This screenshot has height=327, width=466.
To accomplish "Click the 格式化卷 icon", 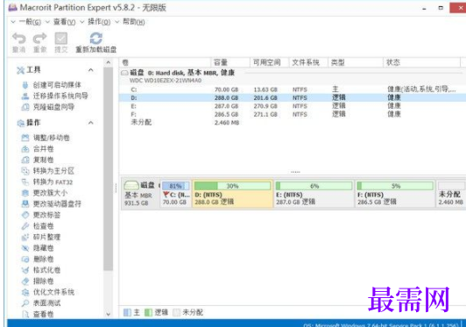I will pyautogui.click(x=25, y=270).
